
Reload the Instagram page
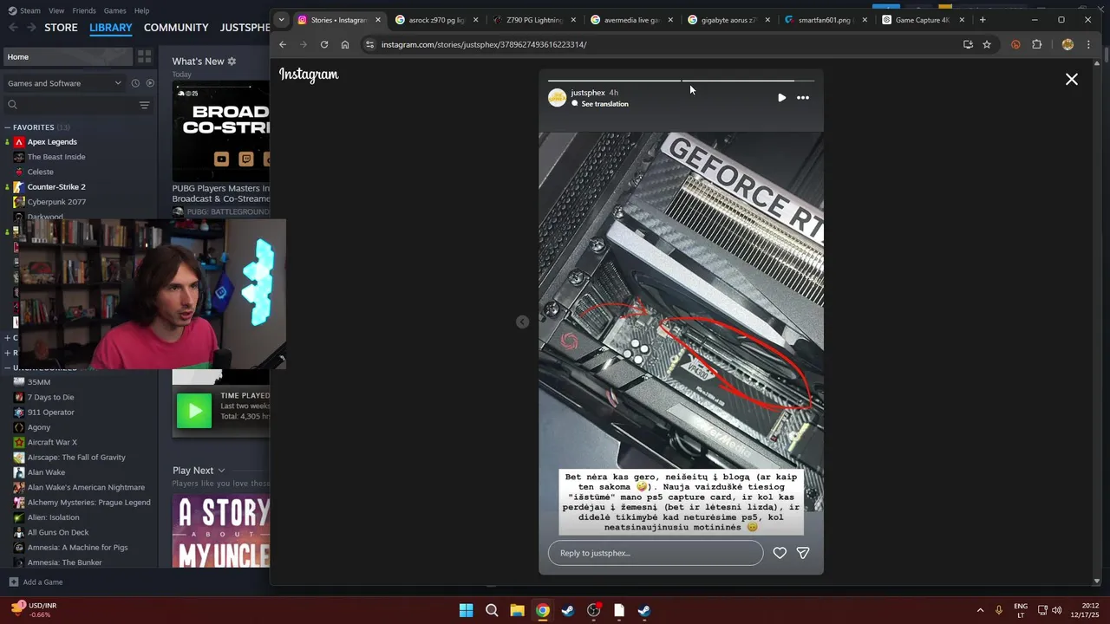click(x=324, y=44)
